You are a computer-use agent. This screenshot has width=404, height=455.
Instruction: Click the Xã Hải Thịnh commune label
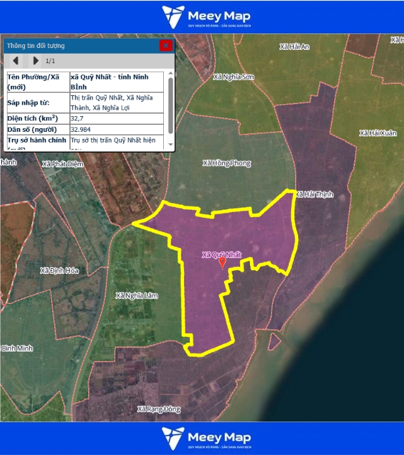click(x=314, y=194)
